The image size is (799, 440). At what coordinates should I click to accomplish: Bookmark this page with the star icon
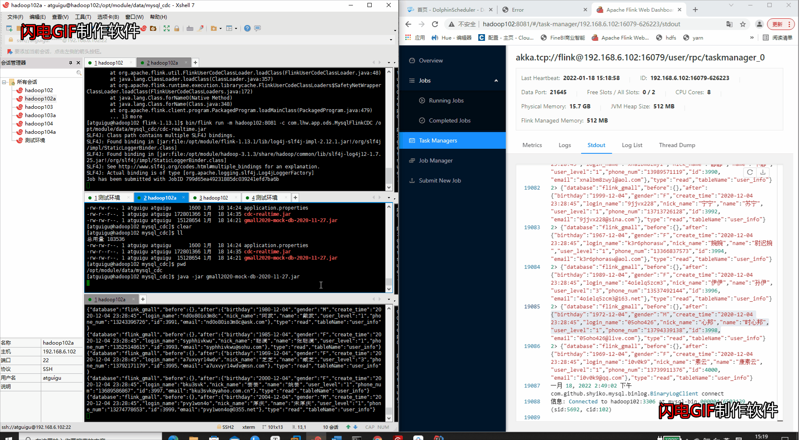click(x=743, y=24)
